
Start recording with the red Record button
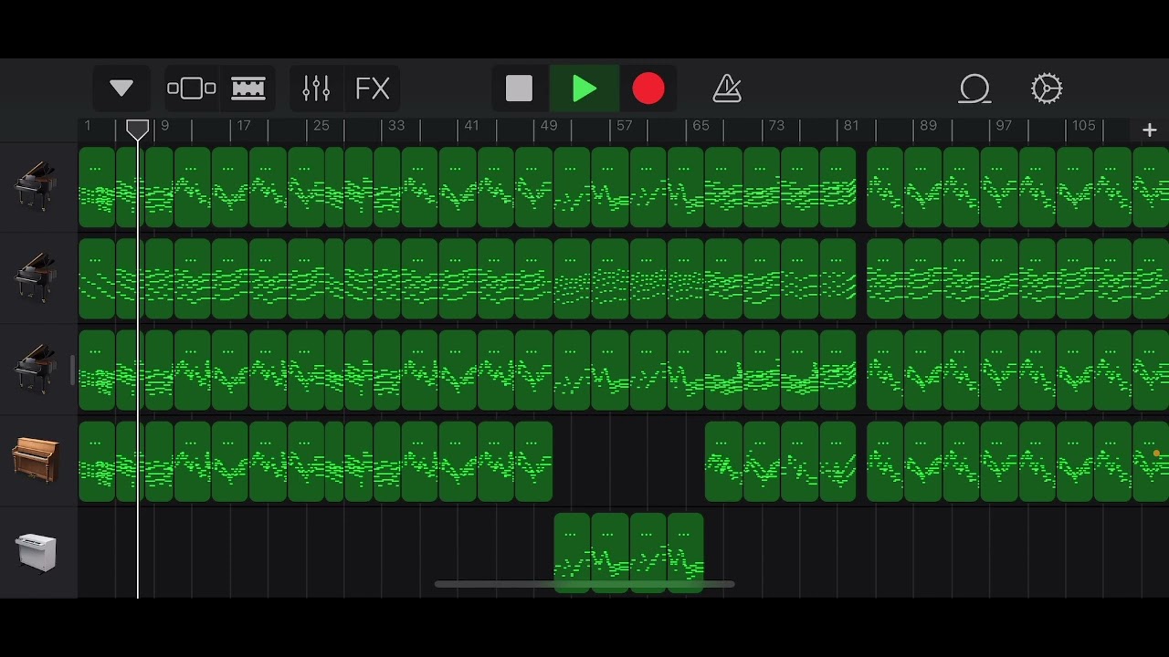(x=648, y=89)
